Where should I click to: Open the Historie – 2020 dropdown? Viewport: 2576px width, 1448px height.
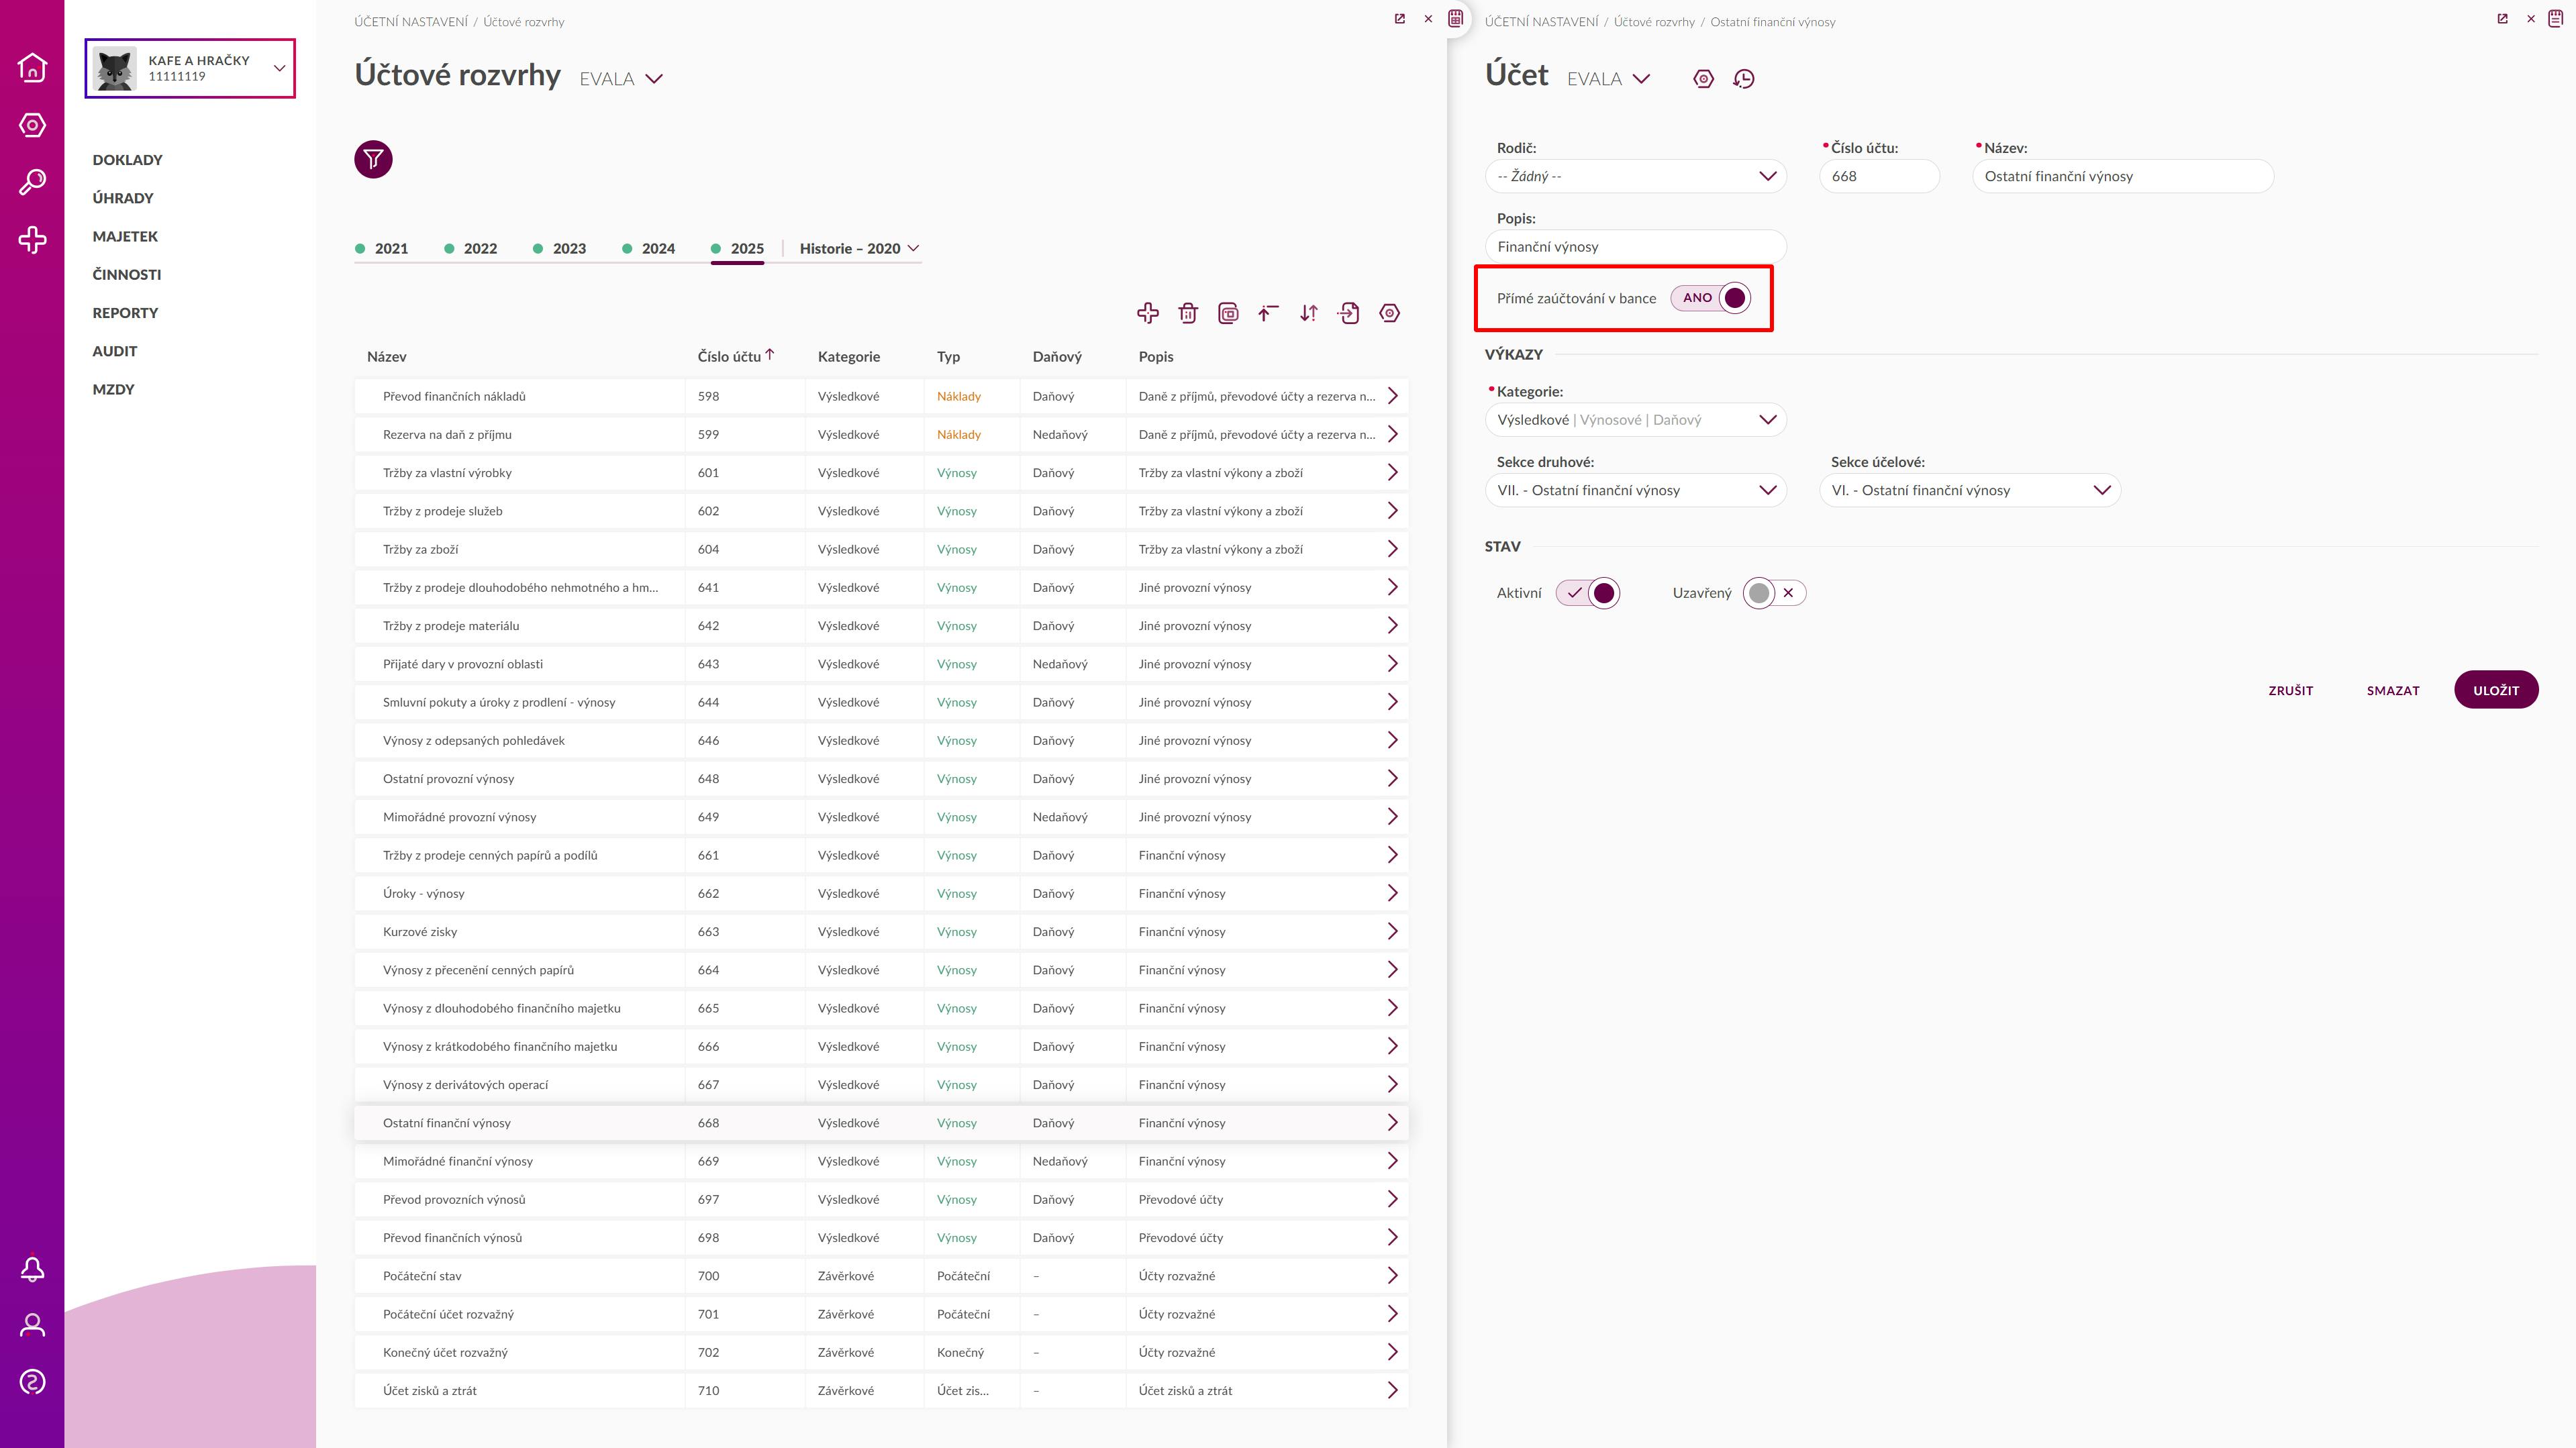point(859,248)
